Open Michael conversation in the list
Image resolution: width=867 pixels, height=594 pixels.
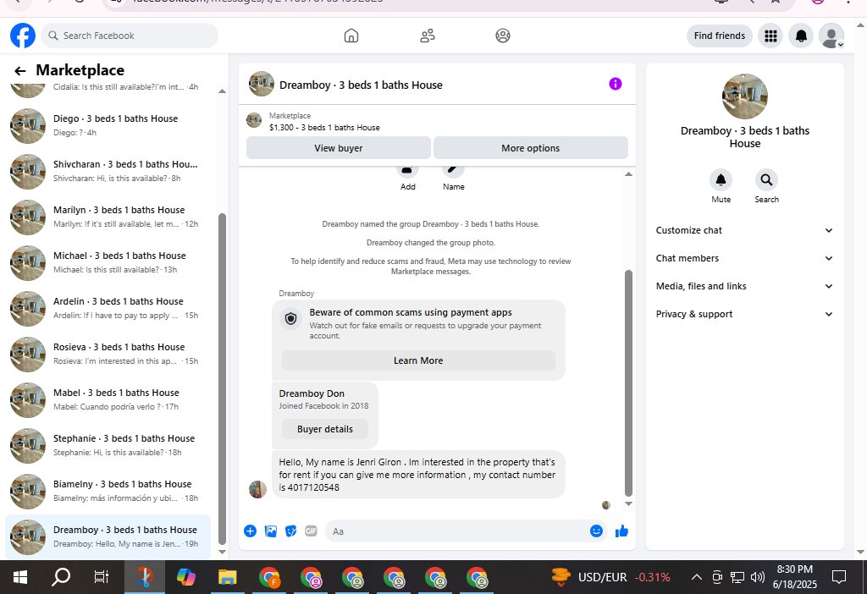point(108,263)
